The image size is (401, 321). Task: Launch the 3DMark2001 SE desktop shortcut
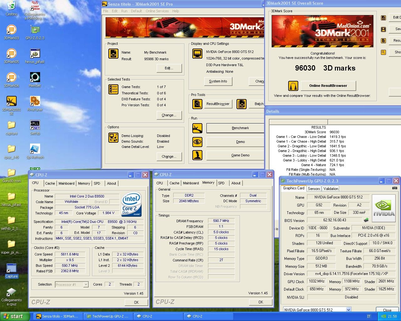11,105
